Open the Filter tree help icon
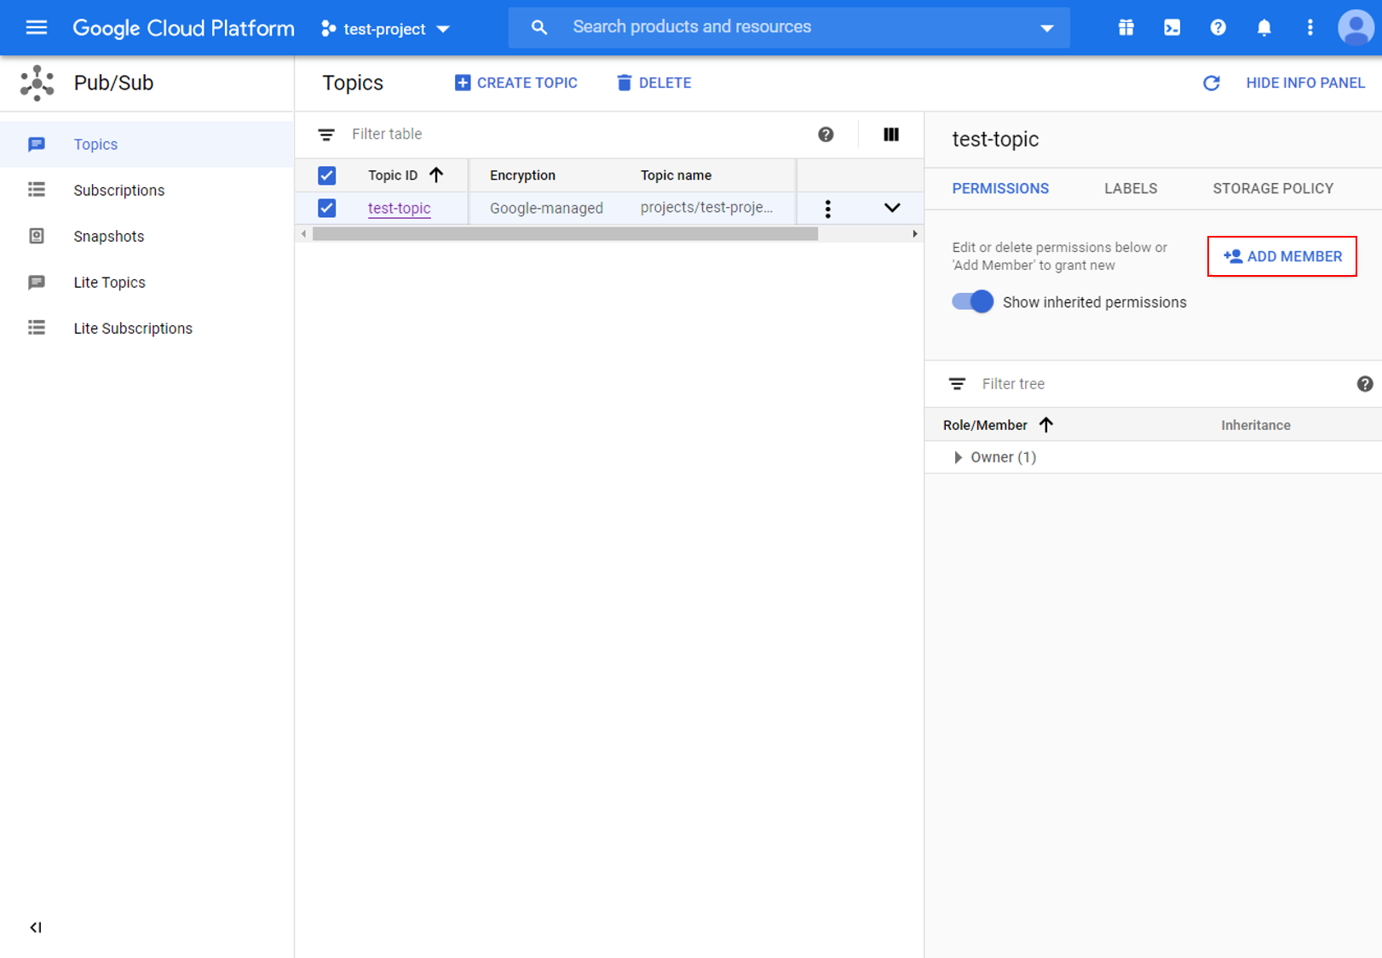Screen dimensions: 1382x958 point(1365,384)
